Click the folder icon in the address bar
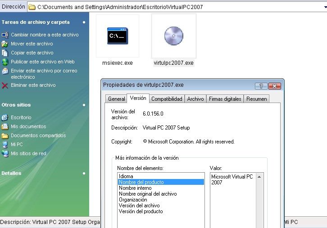 32,7
